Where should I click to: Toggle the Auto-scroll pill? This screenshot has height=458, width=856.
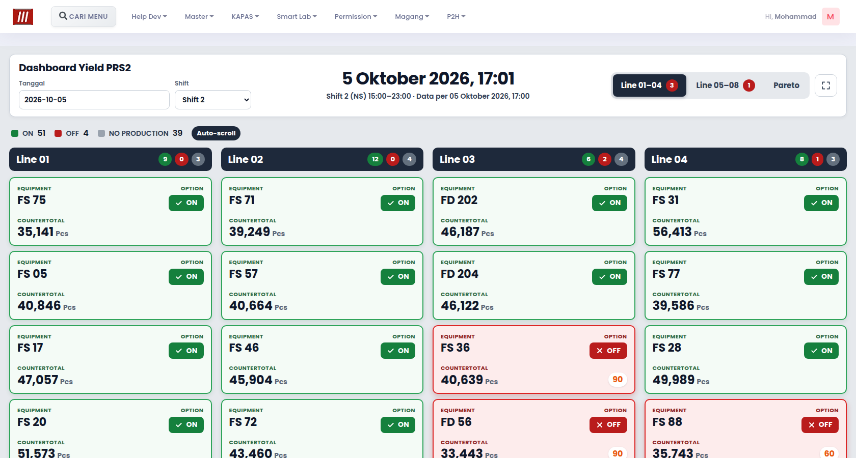tap(216, 133)
